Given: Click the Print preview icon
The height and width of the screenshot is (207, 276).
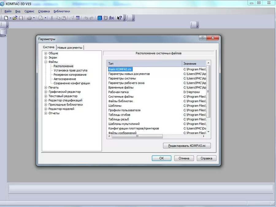Looking at the screenshot, I should coord(41,18).
